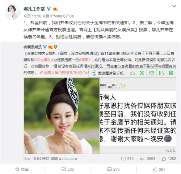This screenshot has height=174, width=181.
Task: Click 收藏 star to favorite the post
Action: point(22,169)
